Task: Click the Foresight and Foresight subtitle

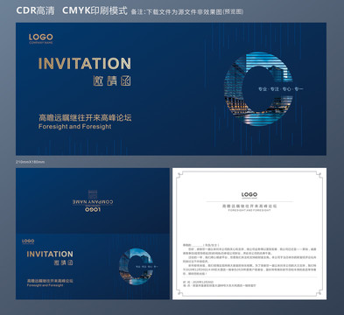Action: point(75,127)
